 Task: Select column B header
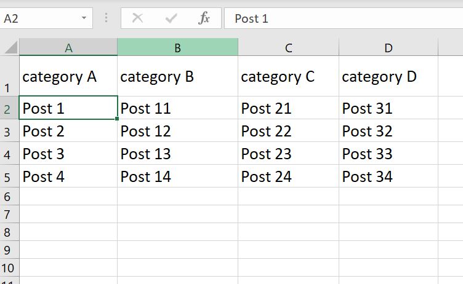pyautogui.click(x=177, y=47)
